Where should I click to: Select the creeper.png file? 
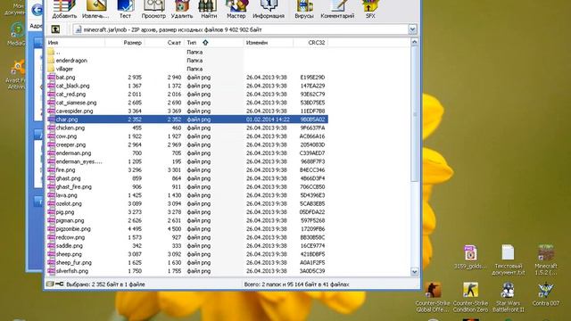pyautogui.click(x=187, y=144)
